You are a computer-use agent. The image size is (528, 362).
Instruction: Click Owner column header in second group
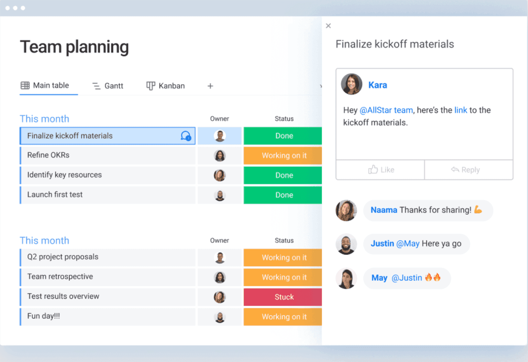219,240
